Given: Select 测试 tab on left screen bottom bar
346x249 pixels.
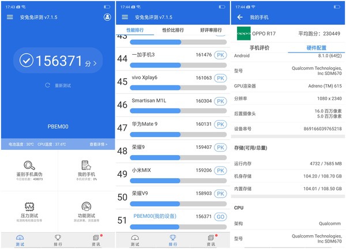Looking at the screenshot, I should click(20, 240).
